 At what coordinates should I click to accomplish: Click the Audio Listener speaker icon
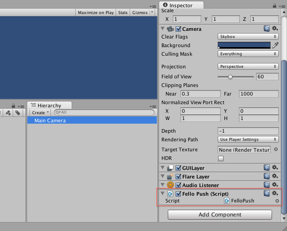coord(170,185)
